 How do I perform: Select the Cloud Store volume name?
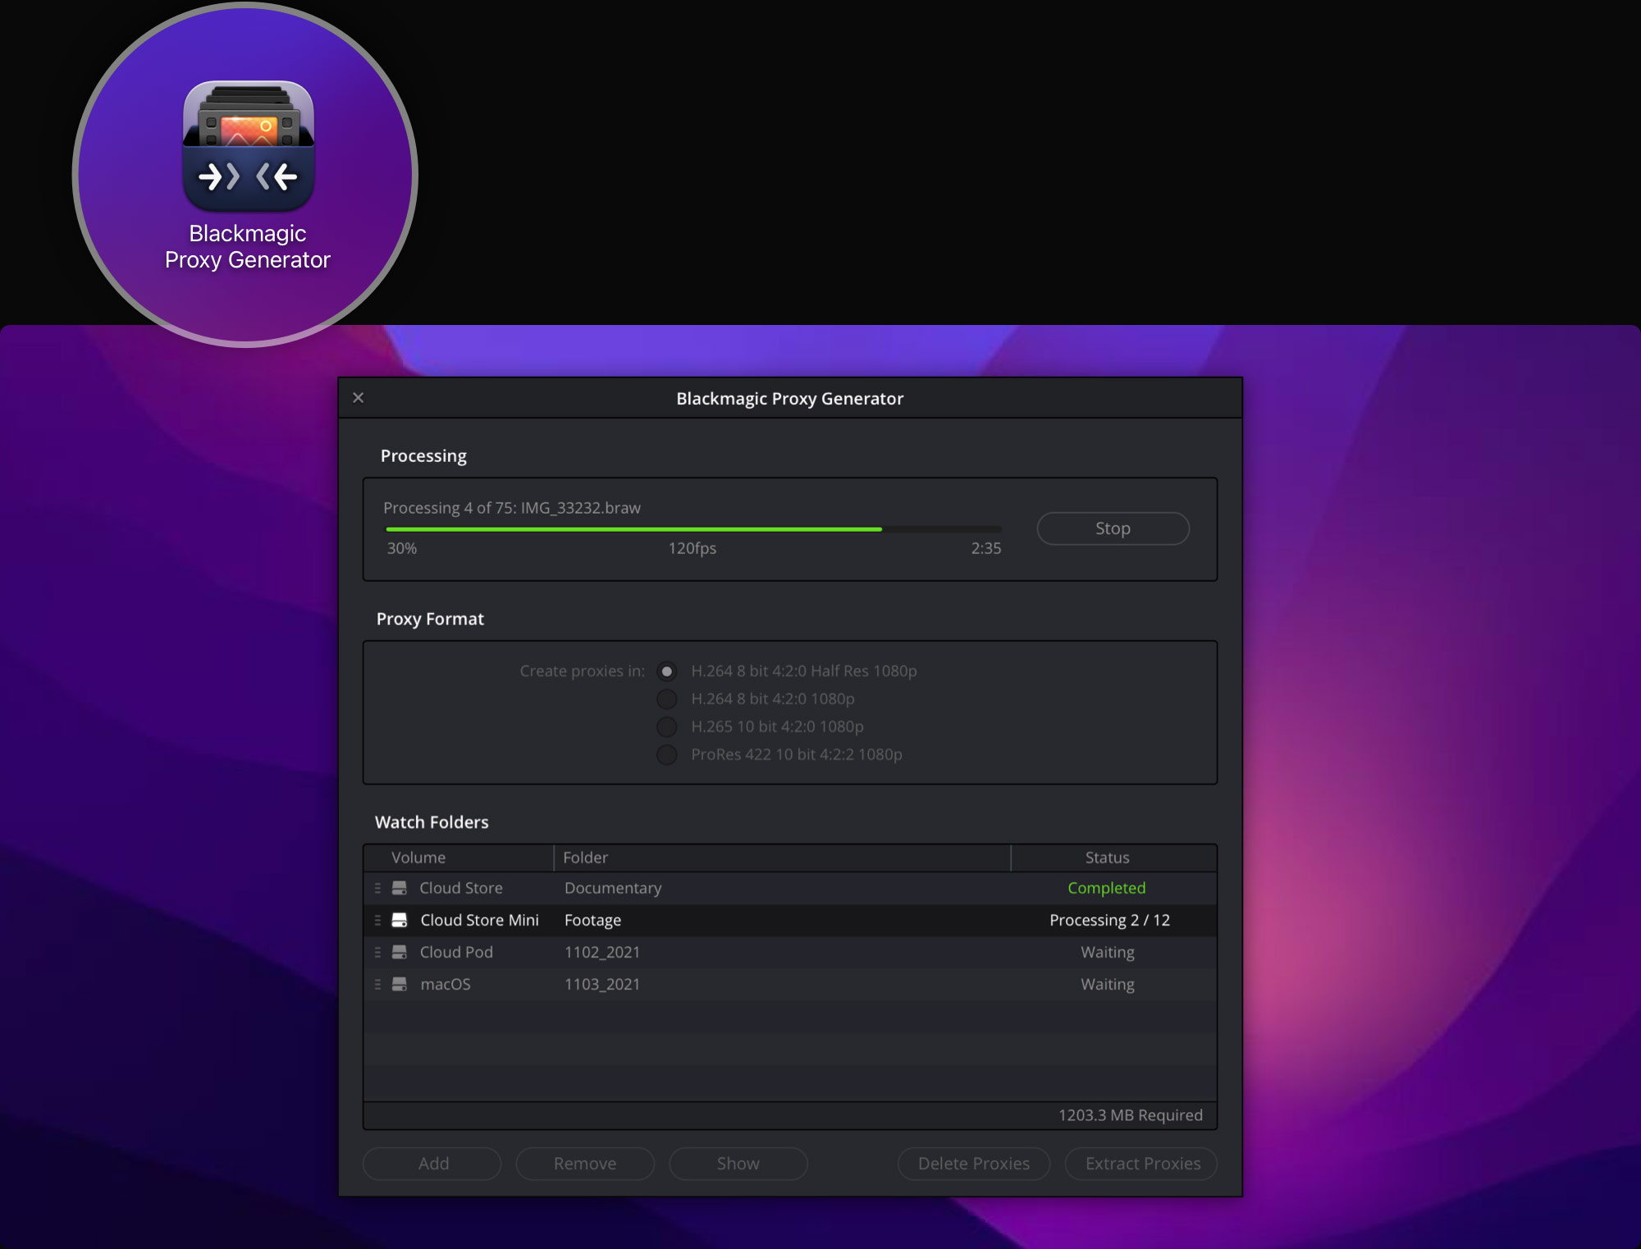coord(461,888)
